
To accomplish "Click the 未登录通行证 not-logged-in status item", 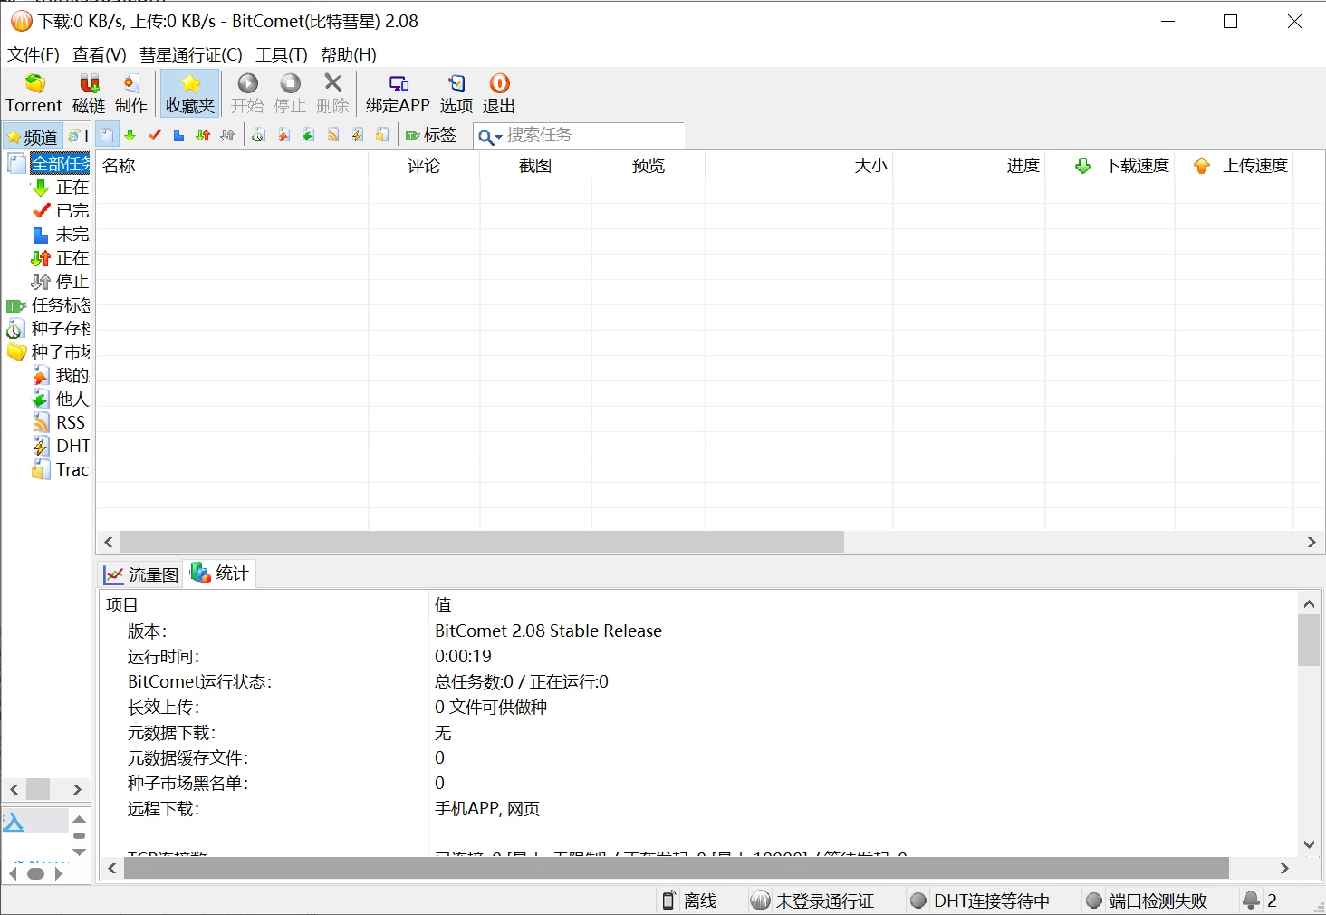I will 812,901.
